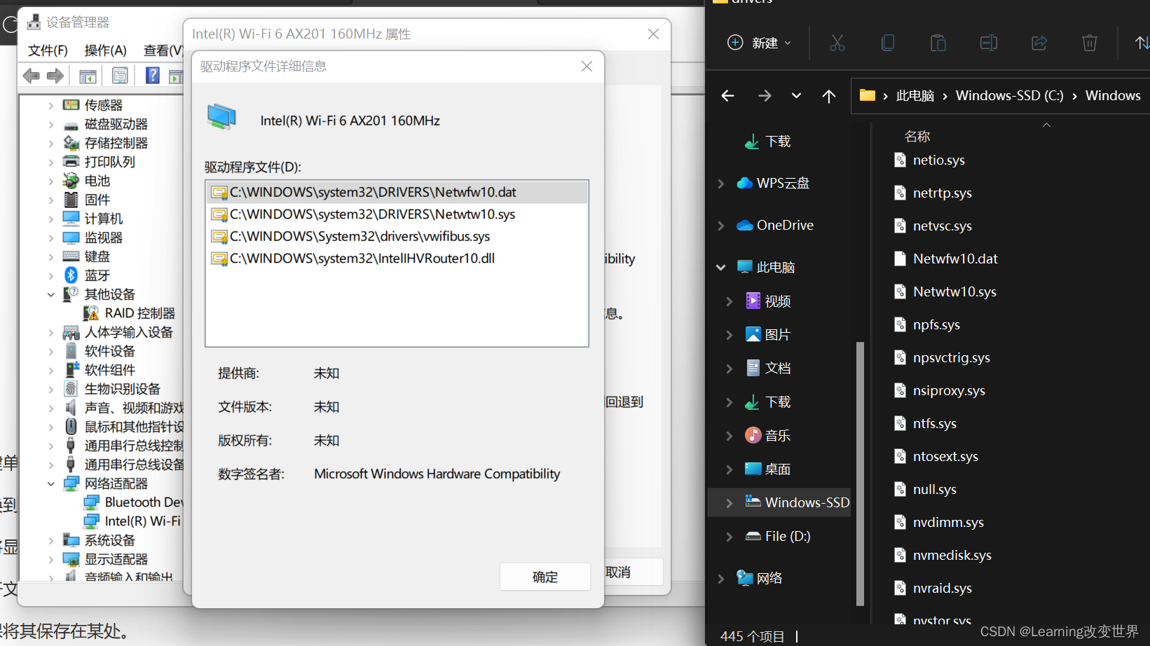The height and width of the screenshot is (646, 1150).
Task: Open recent locations dropdown chevron in Explorer
Action: (x=796, y=96)
